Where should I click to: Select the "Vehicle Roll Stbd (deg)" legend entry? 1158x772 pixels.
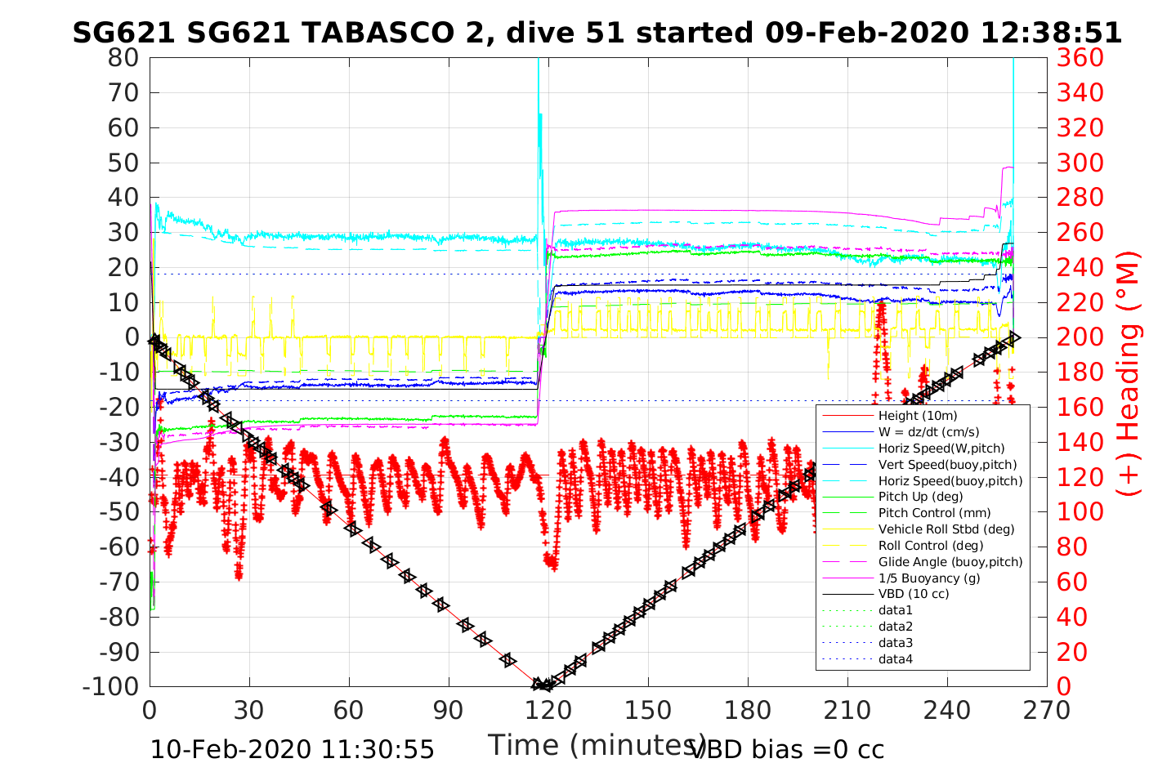tap(946, 529)
